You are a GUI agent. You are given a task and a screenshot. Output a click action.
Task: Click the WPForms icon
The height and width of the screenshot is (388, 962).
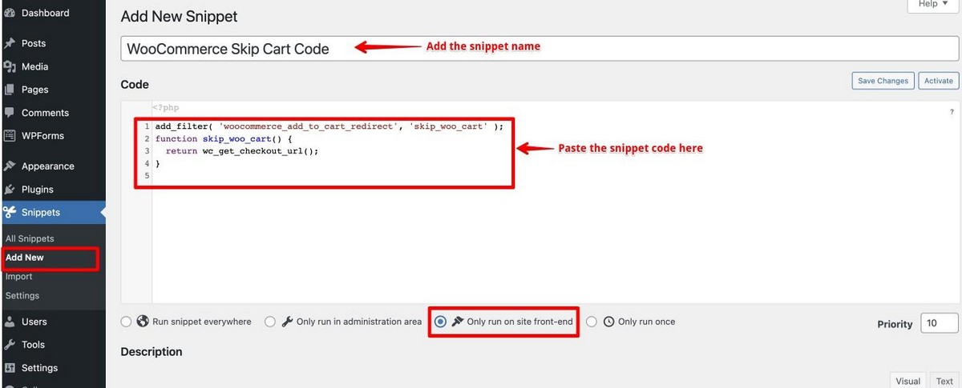tap(10, 136)
